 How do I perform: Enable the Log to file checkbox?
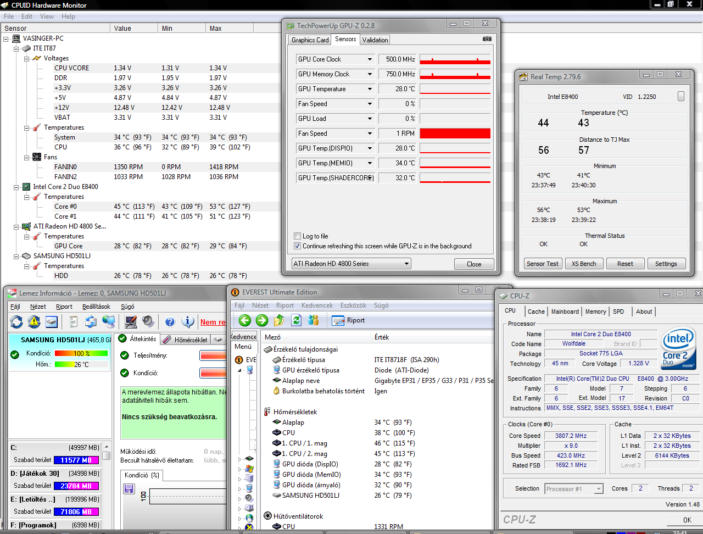[x=298, y=236]
